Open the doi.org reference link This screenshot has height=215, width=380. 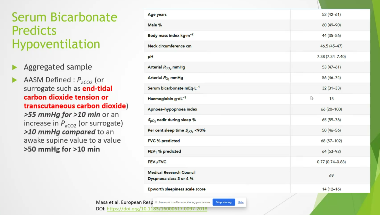click(x=157, y=209)
